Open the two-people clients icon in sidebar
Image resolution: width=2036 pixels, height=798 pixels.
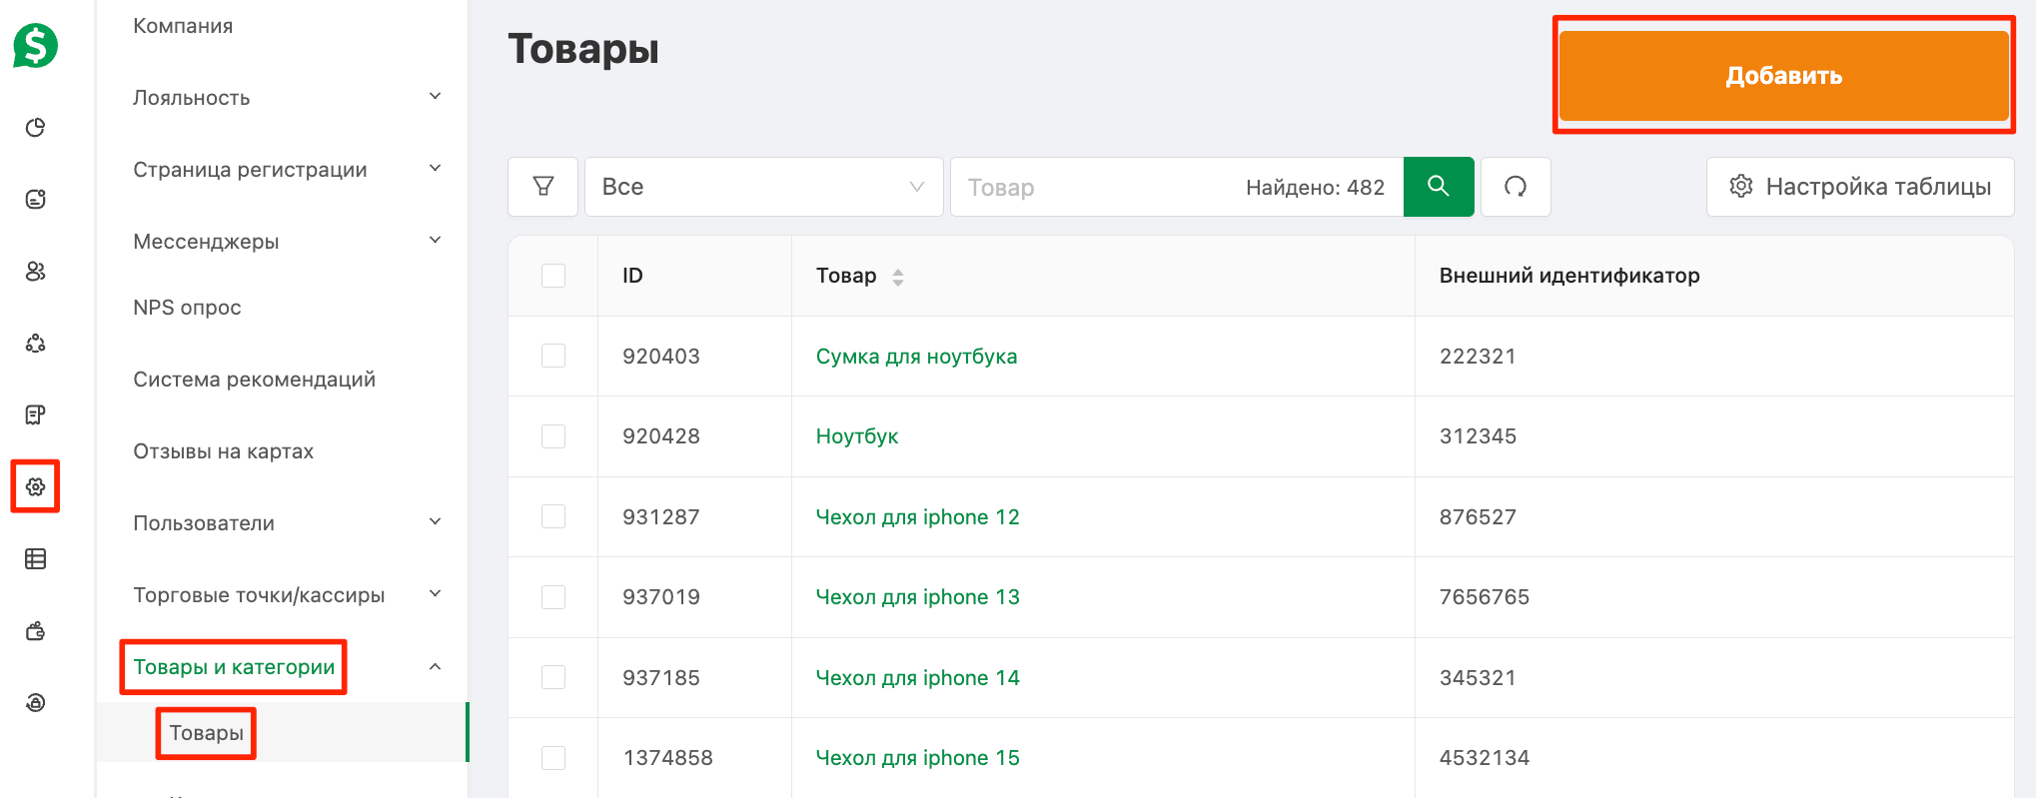[x=36, y=272]
